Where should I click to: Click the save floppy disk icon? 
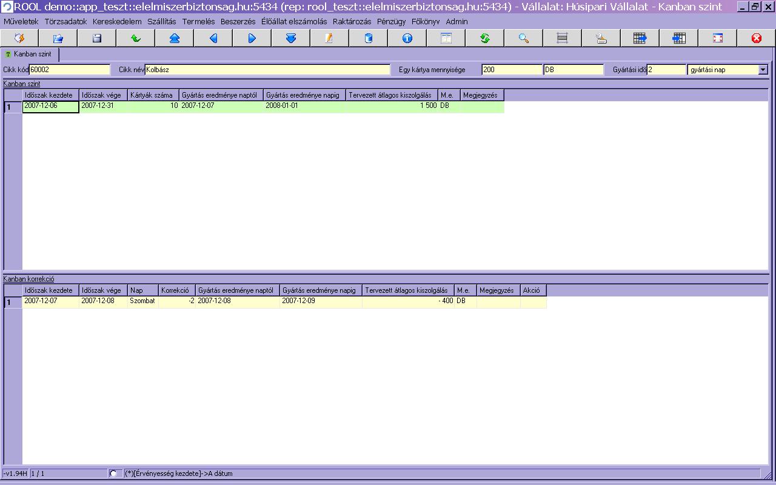click(x=97, y=38)
